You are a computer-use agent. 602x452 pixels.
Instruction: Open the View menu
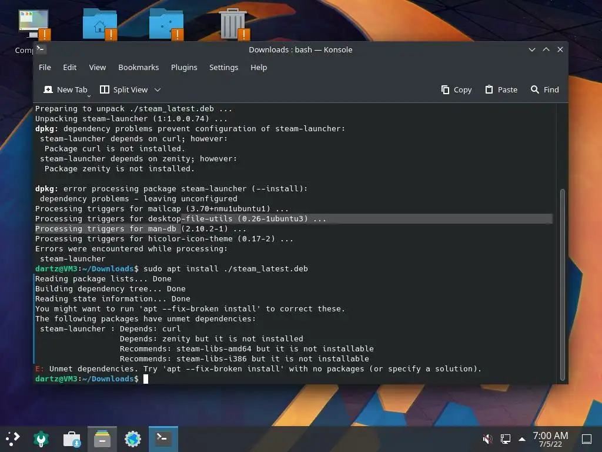[x=97, y=67]
